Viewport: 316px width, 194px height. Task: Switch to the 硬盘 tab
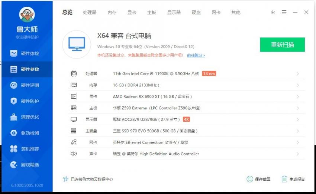tap(196, 13)
